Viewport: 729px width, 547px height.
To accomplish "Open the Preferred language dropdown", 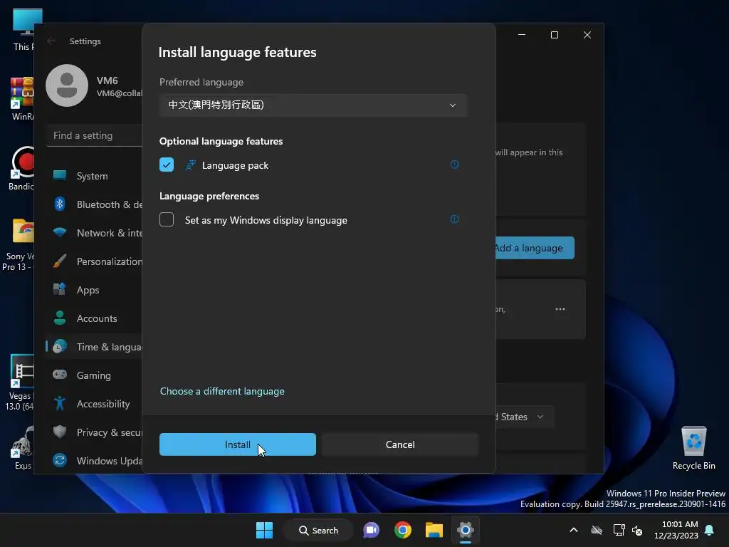I will (313, 105).
